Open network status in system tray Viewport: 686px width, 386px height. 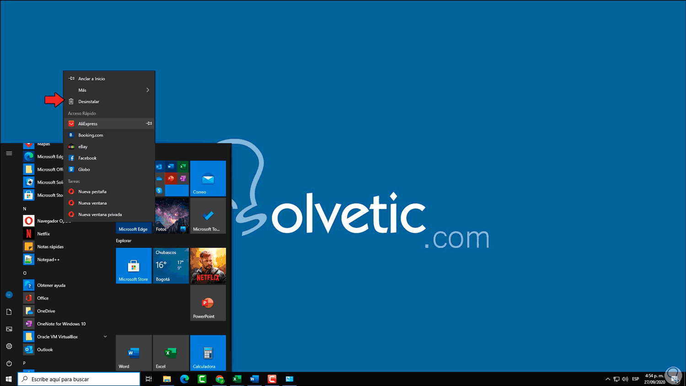click(616, 379)
